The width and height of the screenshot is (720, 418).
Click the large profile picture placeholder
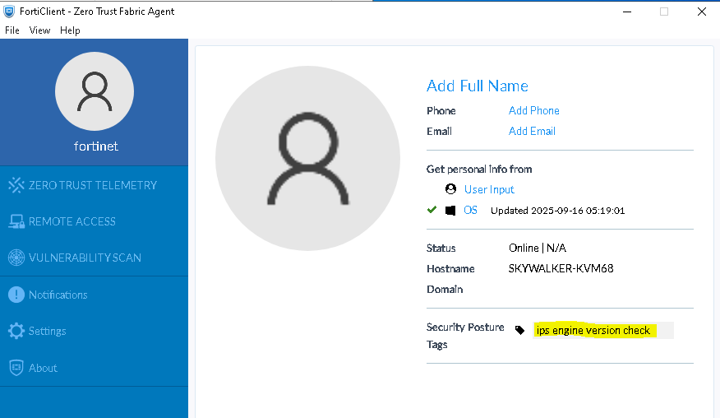click(307, 158)
